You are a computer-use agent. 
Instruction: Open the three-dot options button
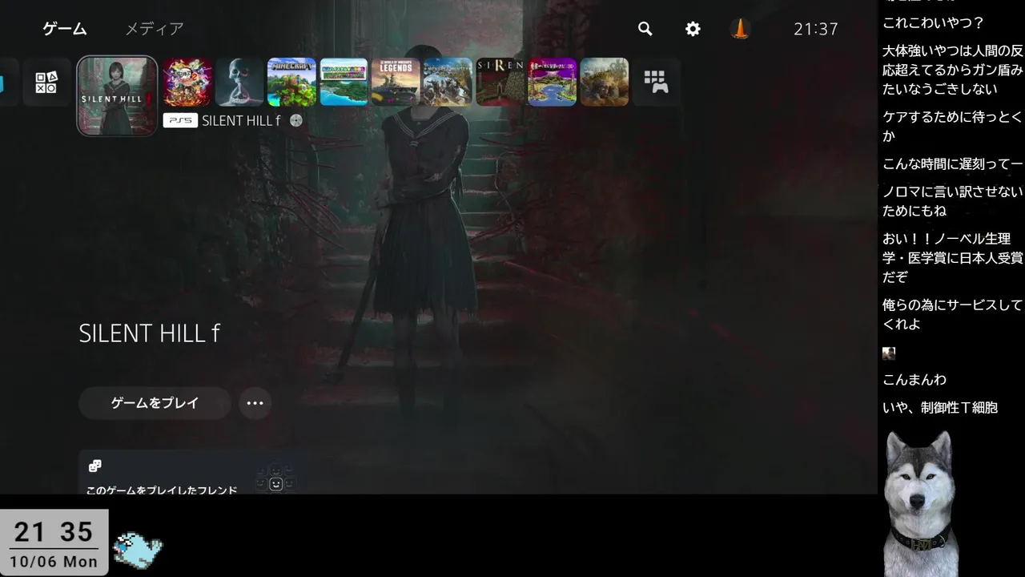click(x=255, y=403)
